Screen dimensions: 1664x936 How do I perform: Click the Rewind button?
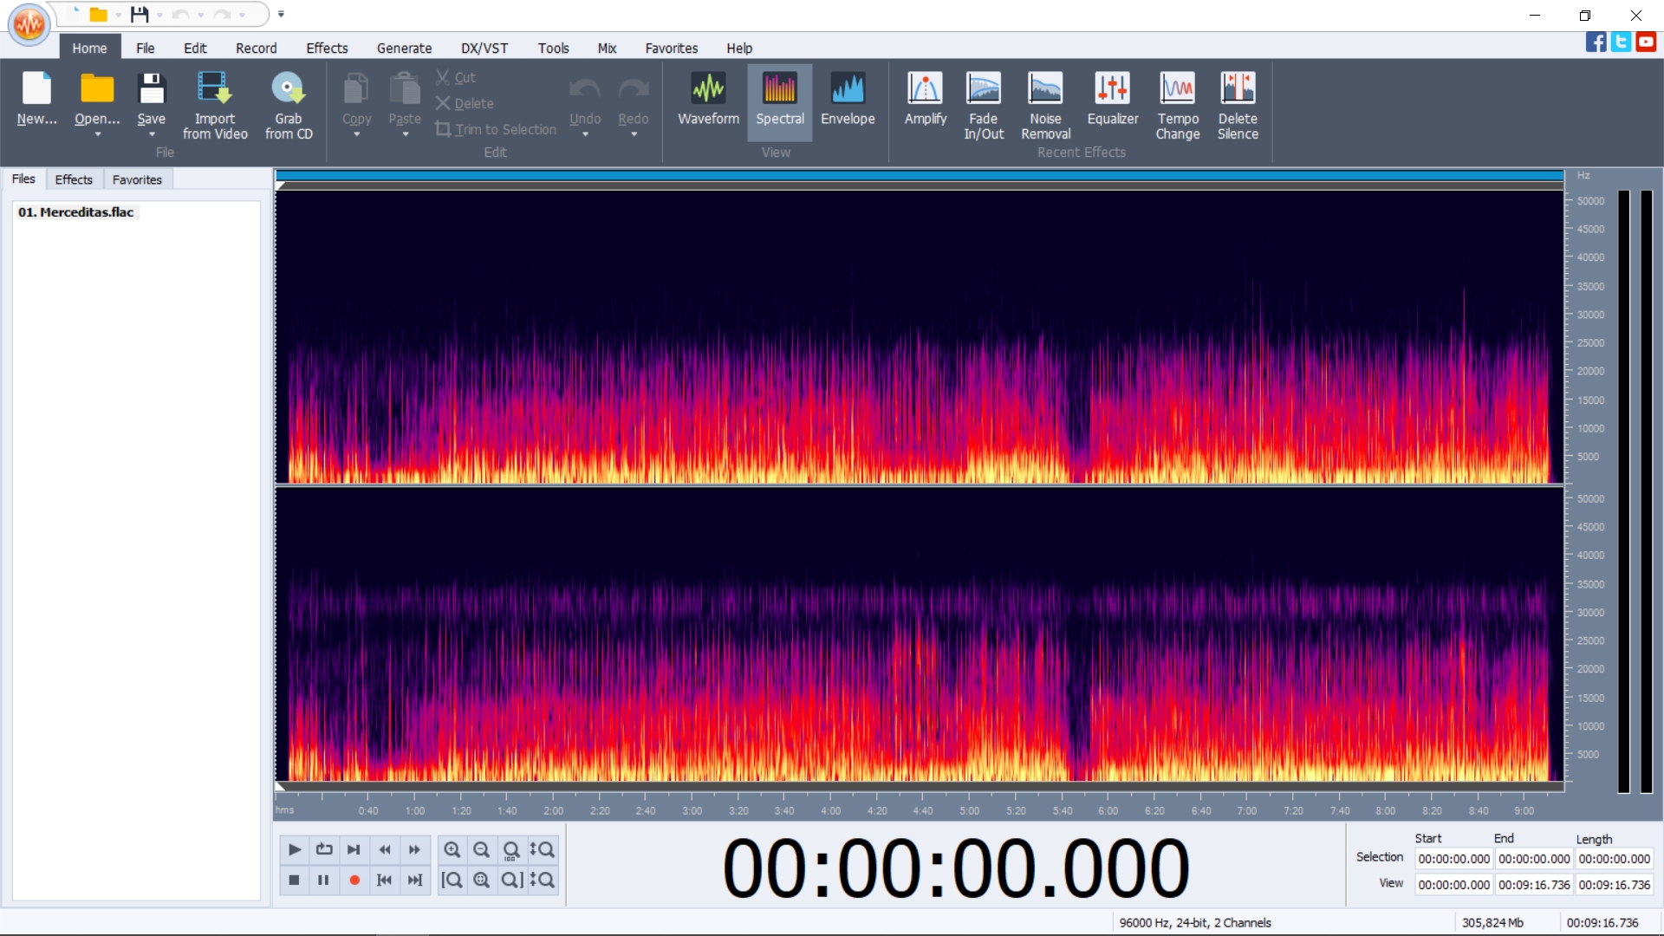384,849
